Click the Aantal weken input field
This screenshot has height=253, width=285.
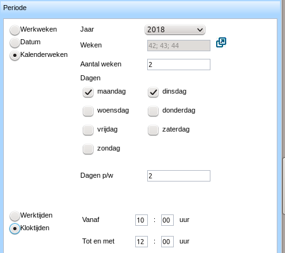(179, 65)
